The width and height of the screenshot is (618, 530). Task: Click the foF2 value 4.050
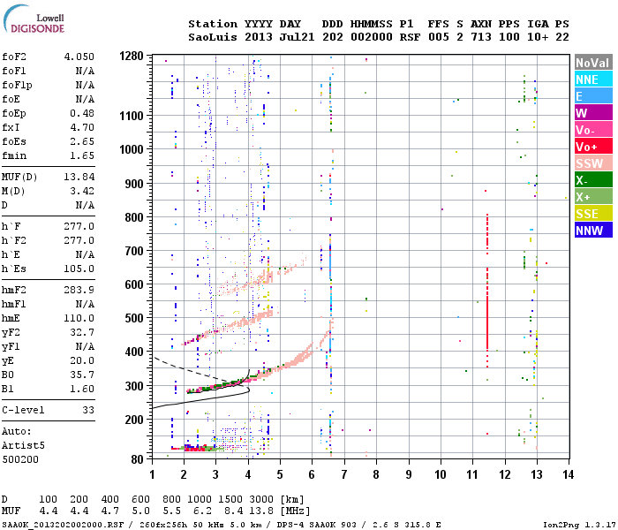[x=79, y=57]
